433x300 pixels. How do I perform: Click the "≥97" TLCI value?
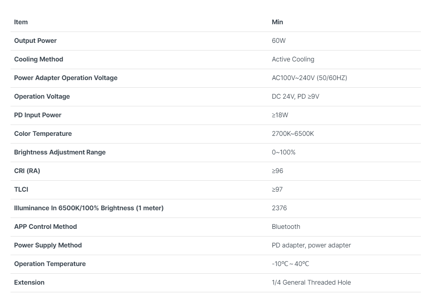[277, 190]
